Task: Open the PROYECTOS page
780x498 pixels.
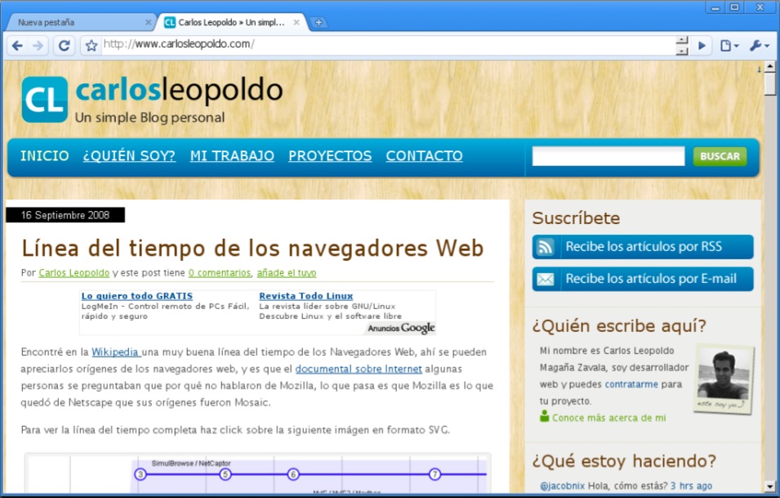Action: click(330, 156)
